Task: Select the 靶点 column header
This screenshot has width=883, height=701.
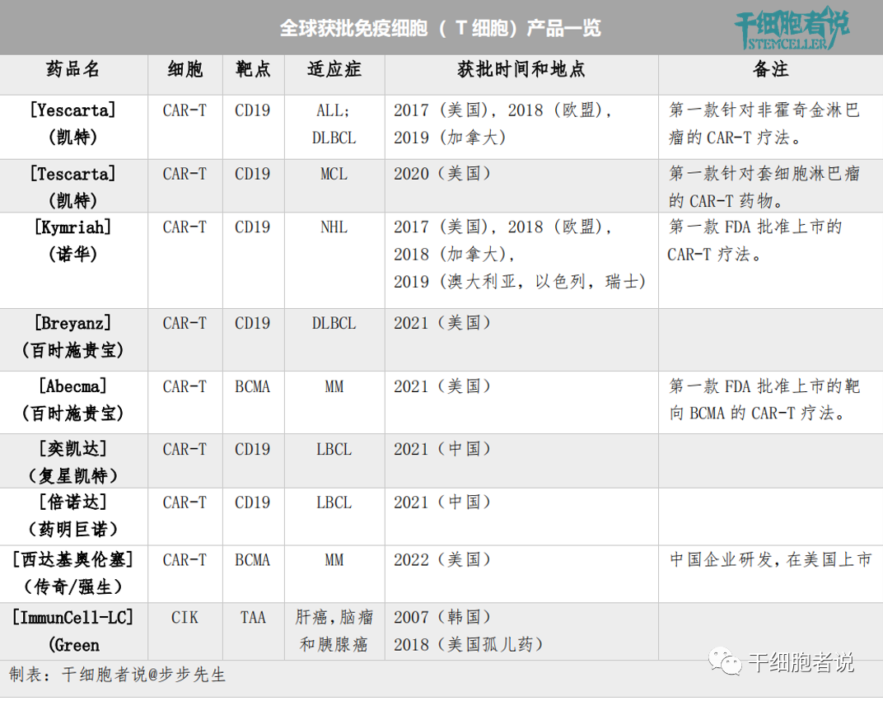Action: tap(254, 69)
